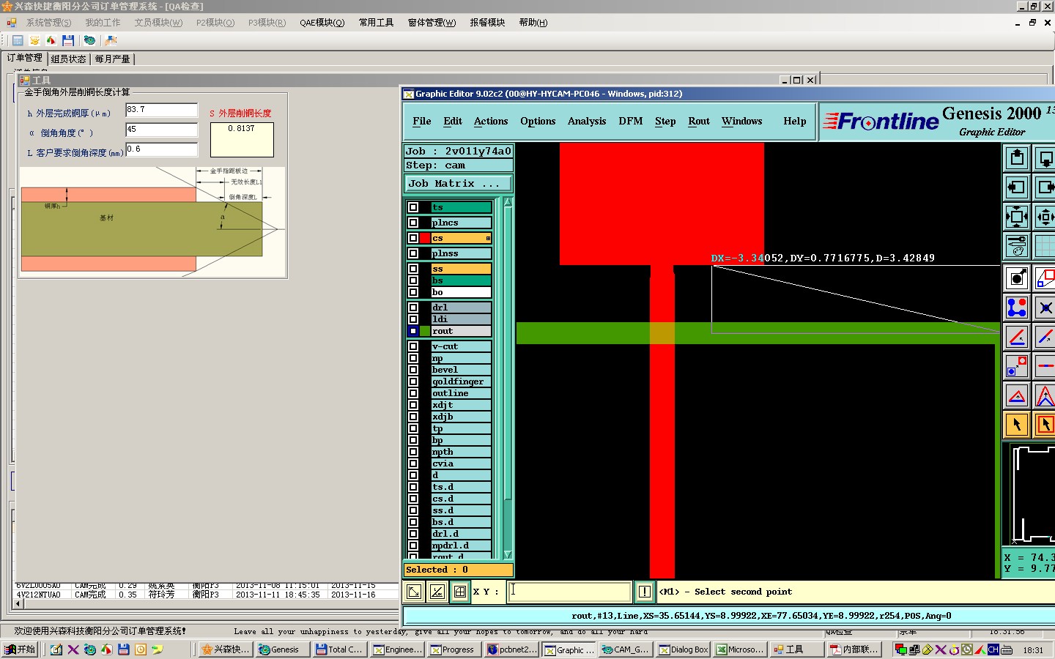Click the blue-to-red square copy tool

pos(1016,366)
